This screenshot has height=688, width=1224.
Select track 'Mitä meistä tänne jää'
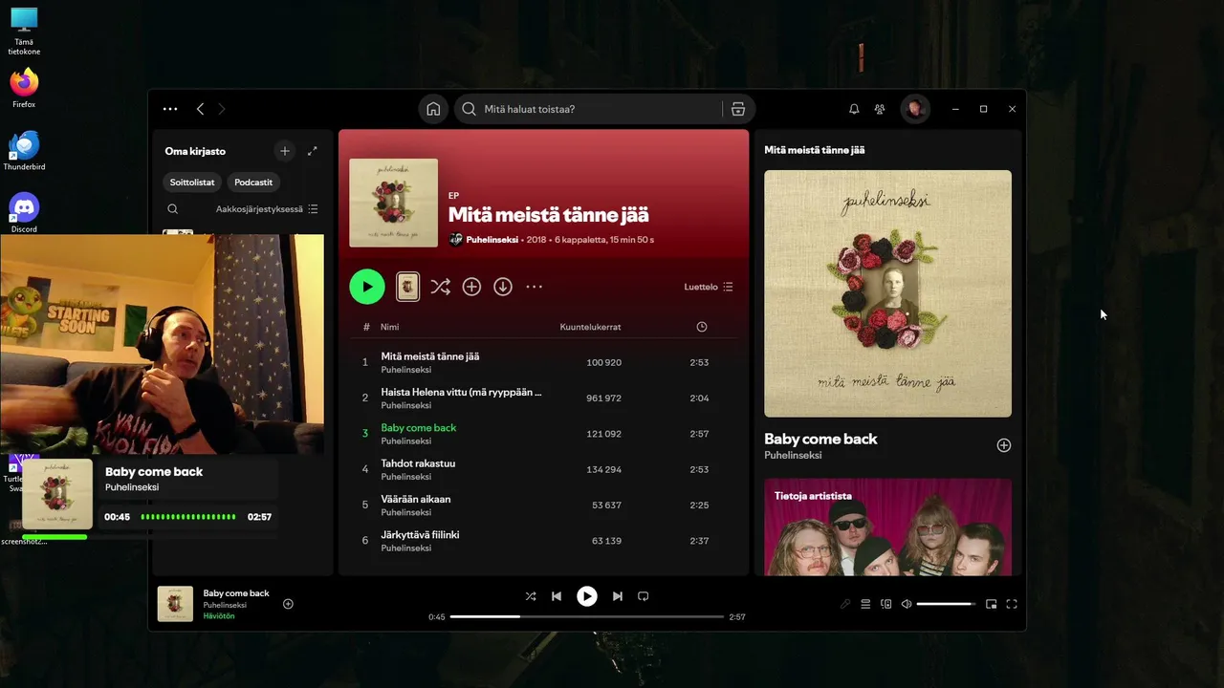coord(543,362)
